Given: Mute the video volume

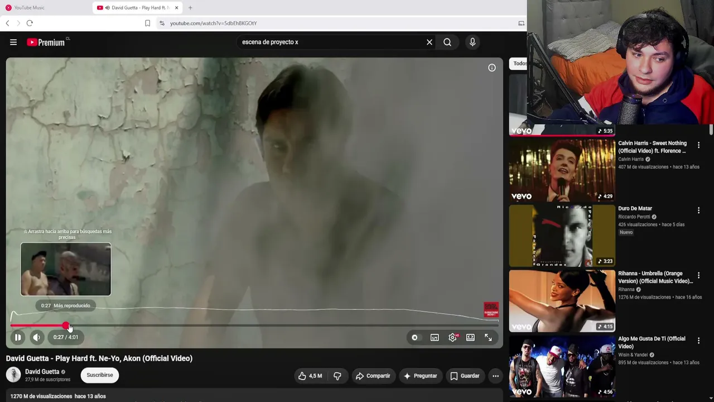Looking at the screenshot, I should click(x=36, y=337).
